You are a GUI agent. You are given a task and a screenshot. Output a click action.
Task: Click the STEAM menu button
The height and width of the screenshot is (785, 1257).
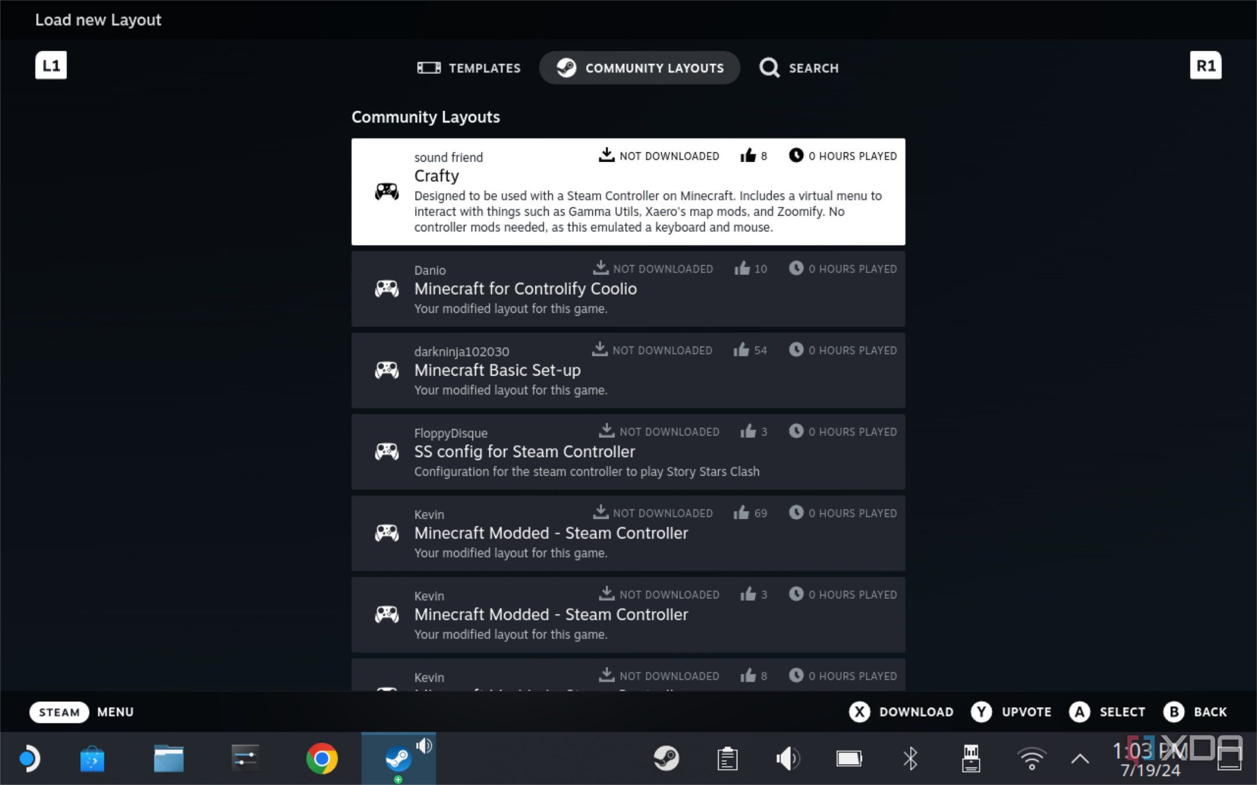pyautogui.click(x=59, y=712)
